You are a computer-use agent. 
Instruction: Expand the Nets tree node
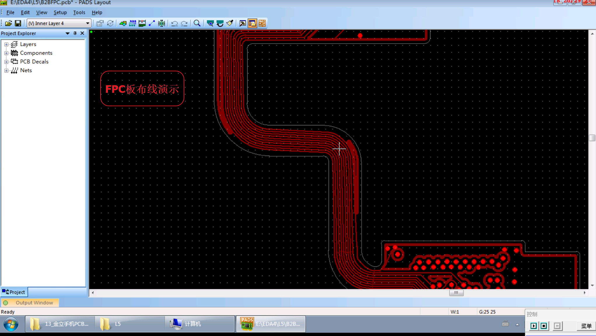(x=6, y=70)
